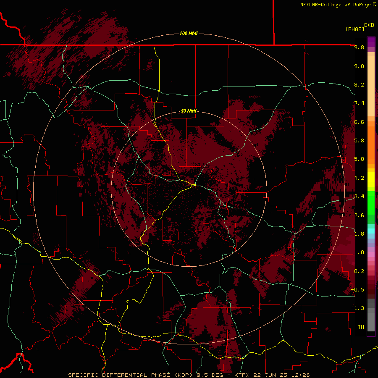Click the cyan segment of the color bar

371,231
